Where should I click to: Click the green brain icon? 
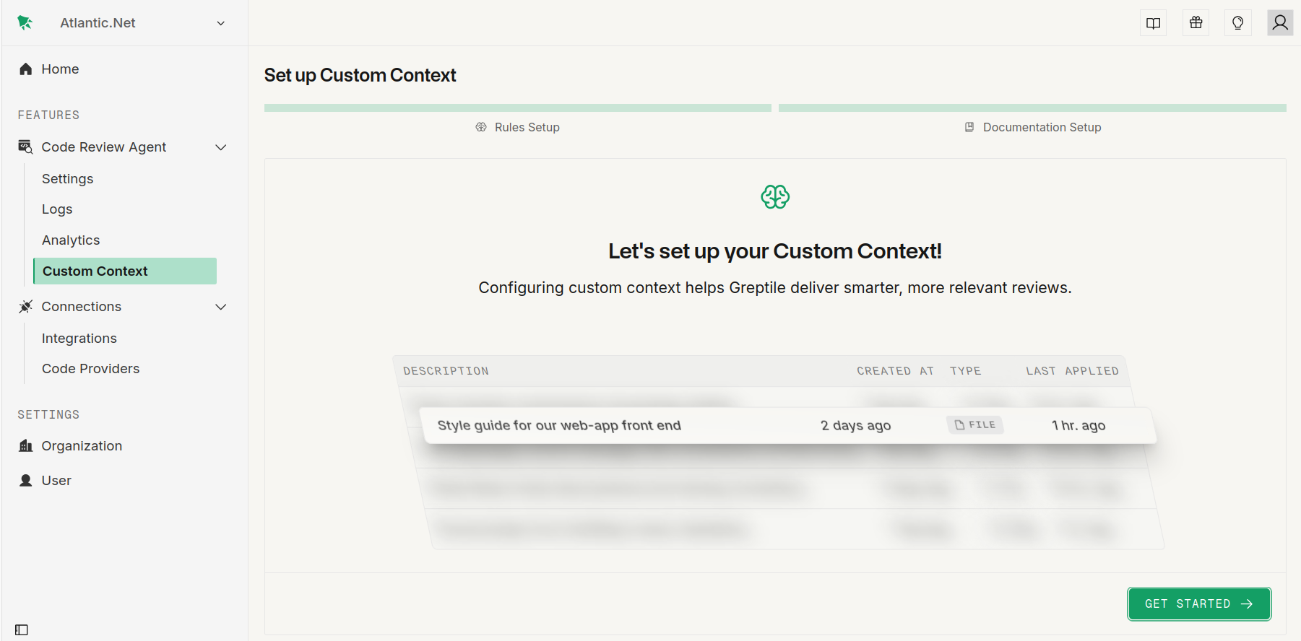click(x=775, y=196)
